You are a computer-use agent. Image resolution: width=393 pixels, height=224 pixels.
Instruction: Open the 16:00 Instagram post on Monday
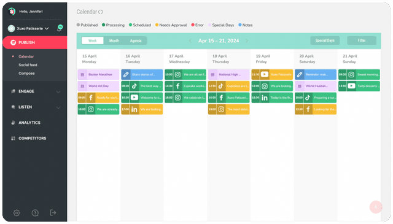[98, 109]
